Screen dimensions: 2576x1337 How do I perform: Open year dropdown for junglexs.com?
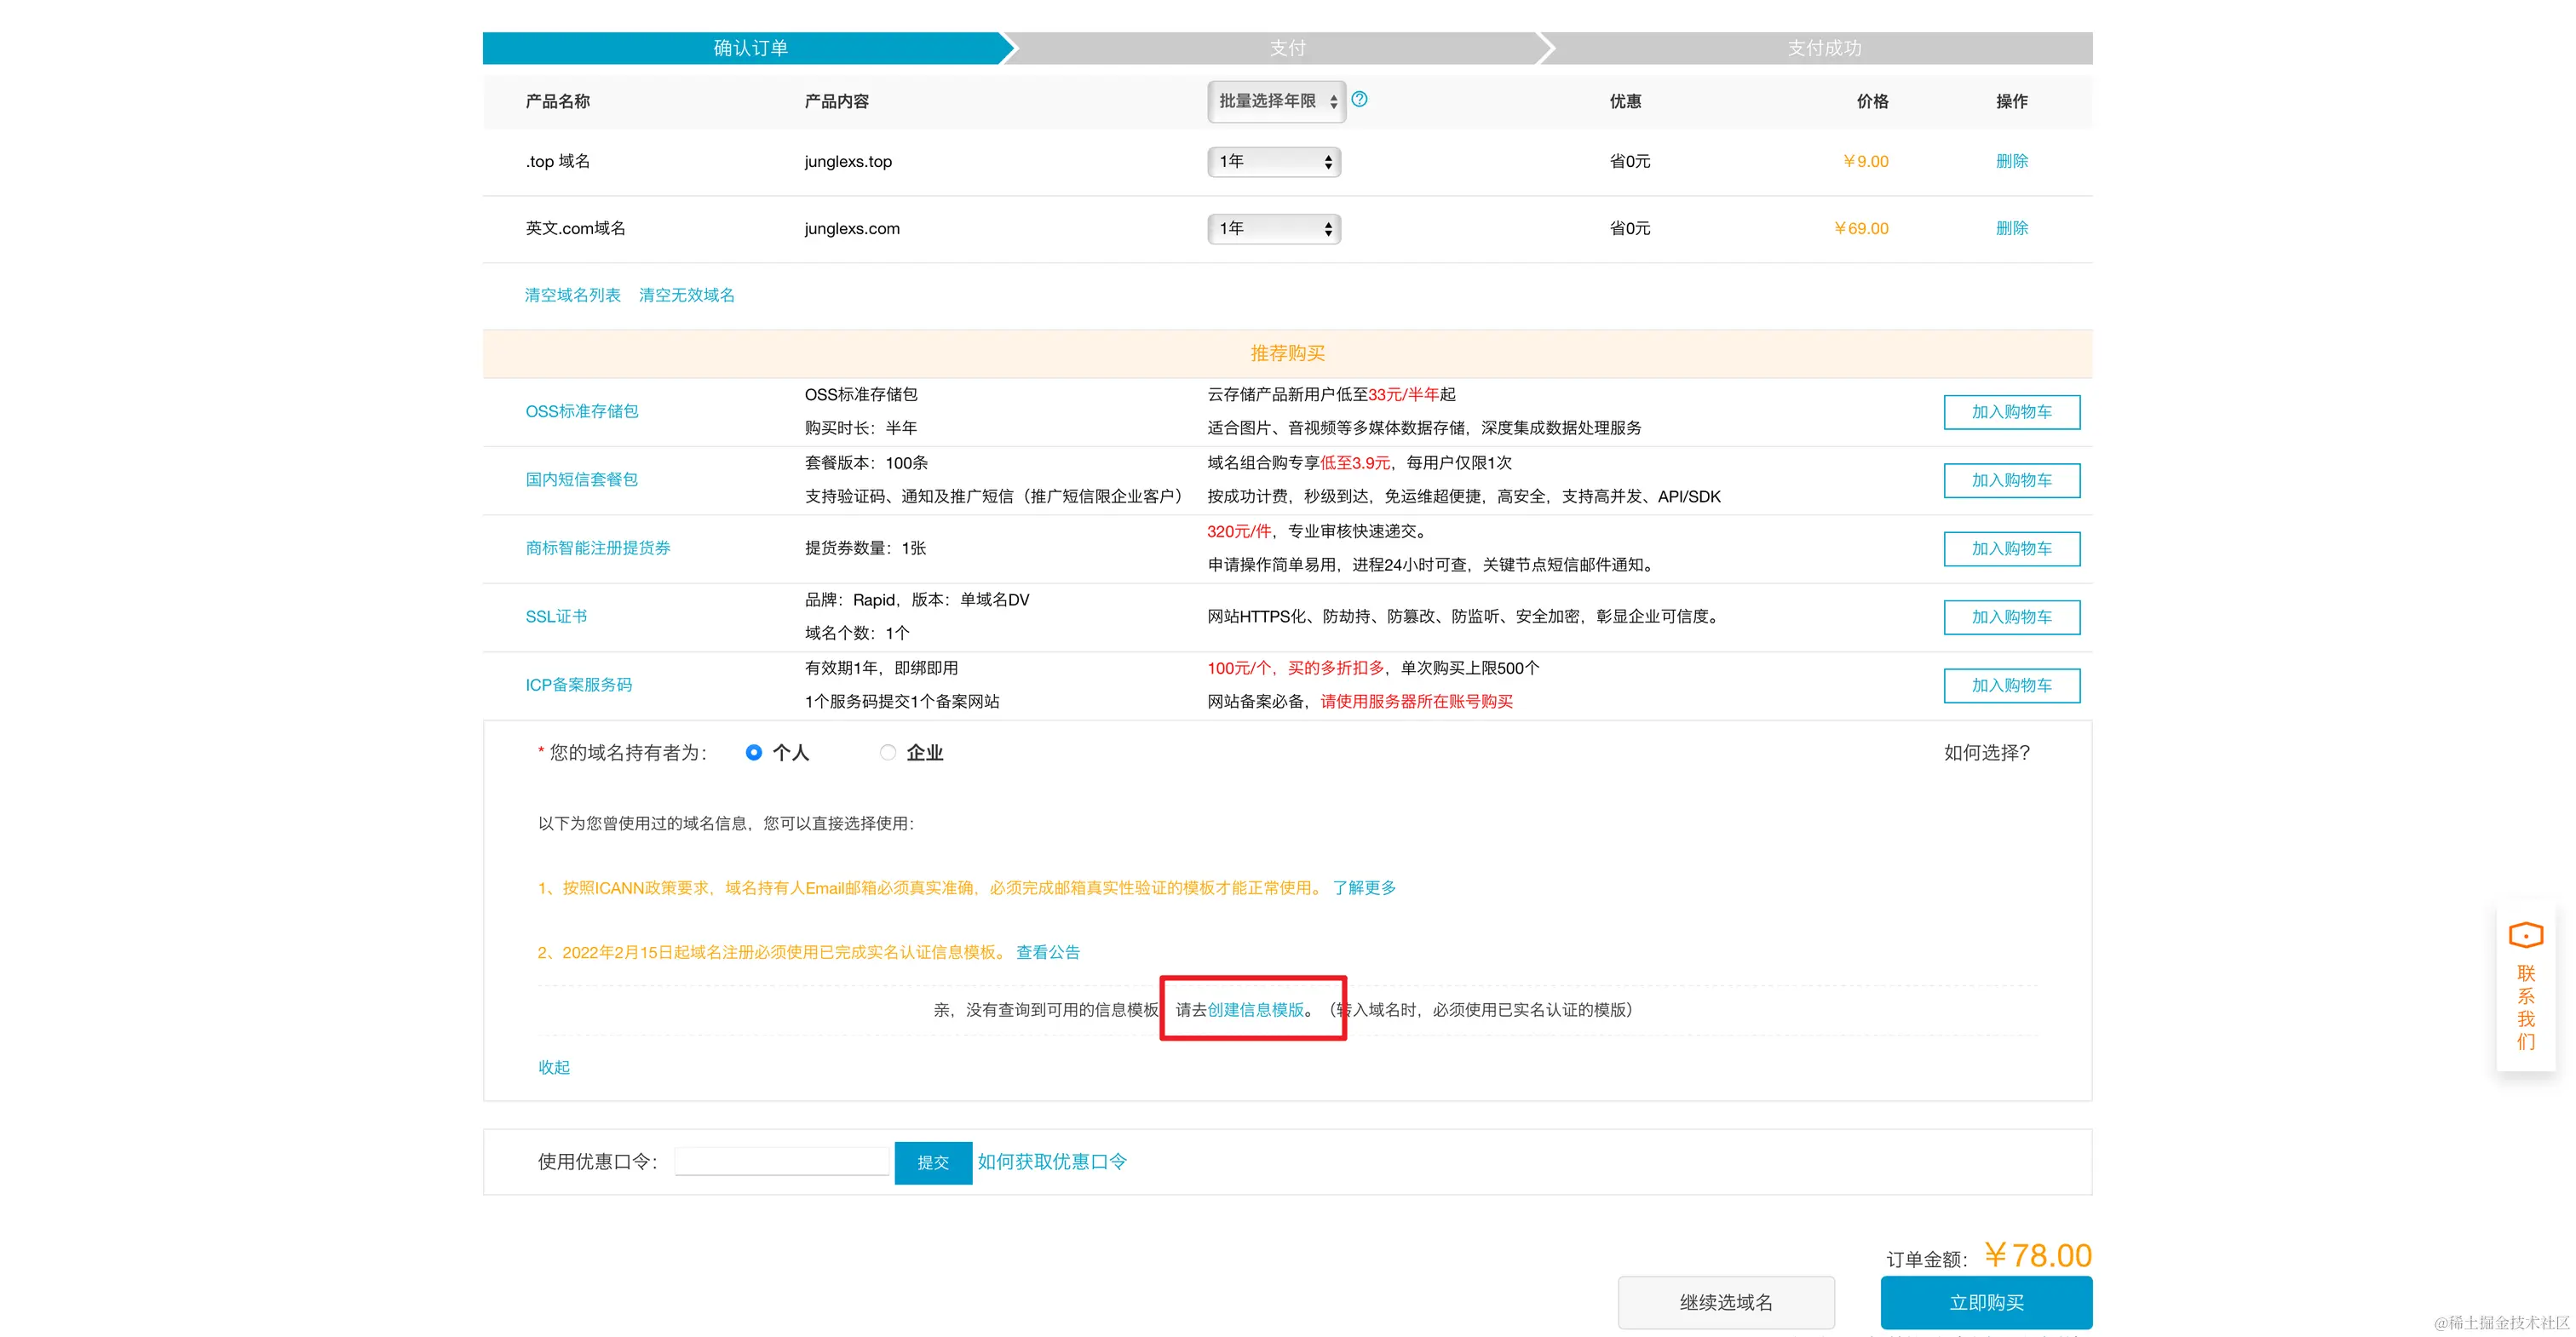point(1273,228)
